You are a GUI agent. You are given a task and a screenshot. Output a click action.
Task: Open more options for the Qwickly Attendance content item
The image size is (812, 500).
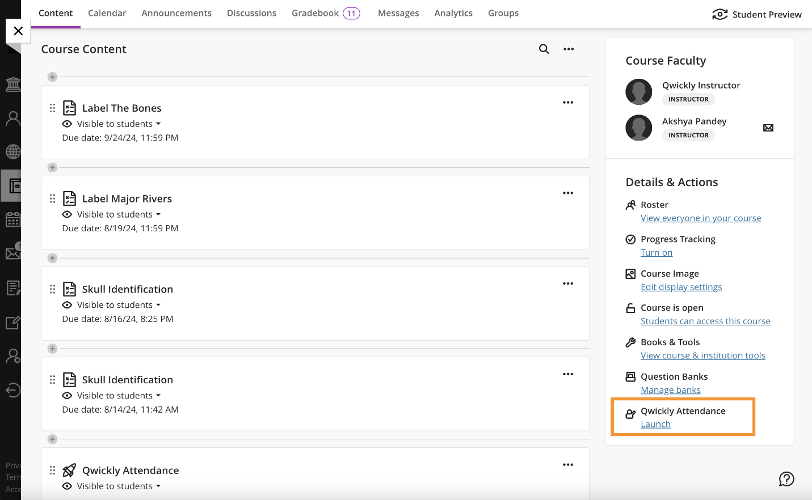click(568, 465)
